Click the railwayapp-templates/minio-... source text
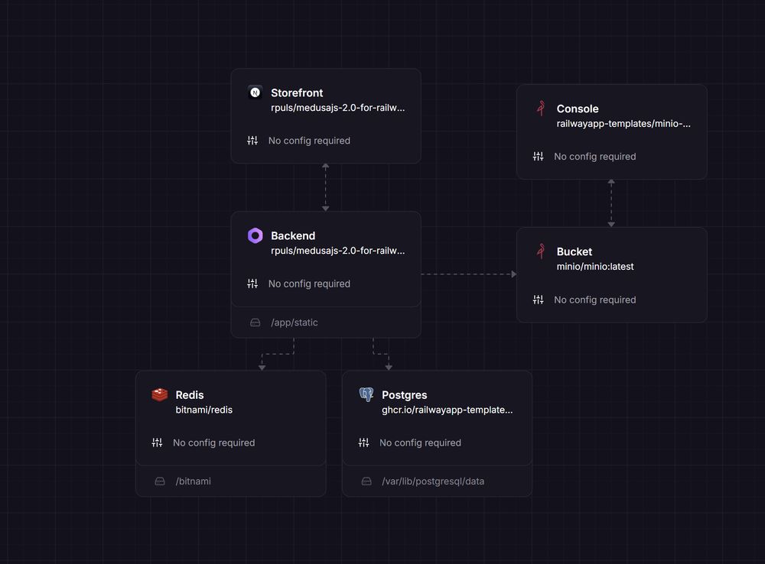Screen dimensions: 765x564 tap(623, 124)
